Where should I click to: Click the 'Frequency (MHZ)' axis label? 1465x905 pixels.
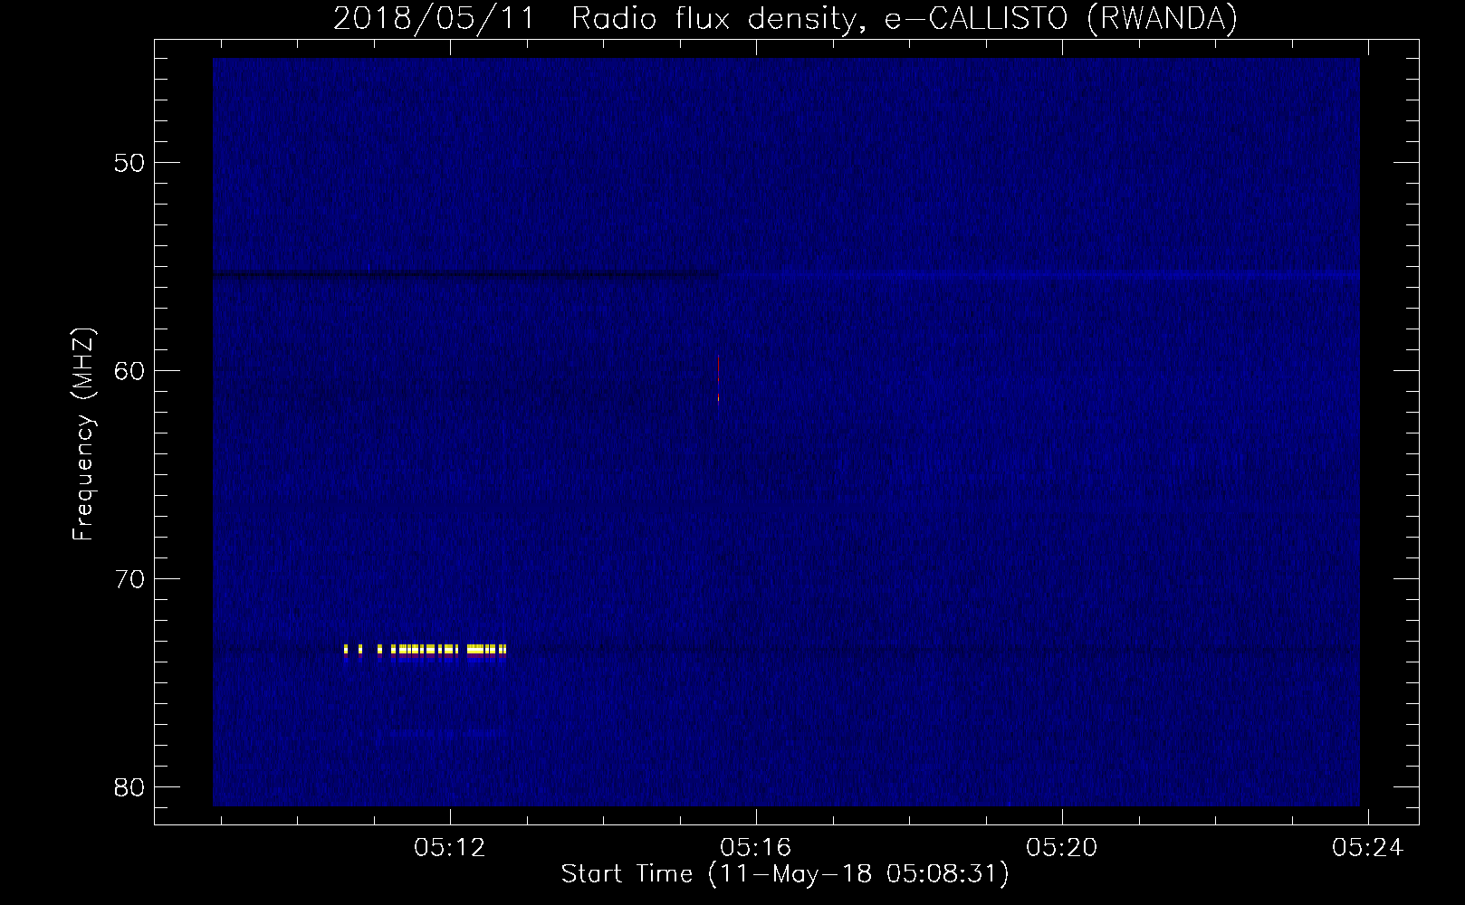click(x=84, y=434)
